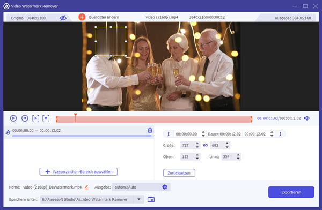
Task: Select the watermark segment 00:00:00.00 – 00:00:12.02
Action: pyautogui.click(x=79, y=132)
